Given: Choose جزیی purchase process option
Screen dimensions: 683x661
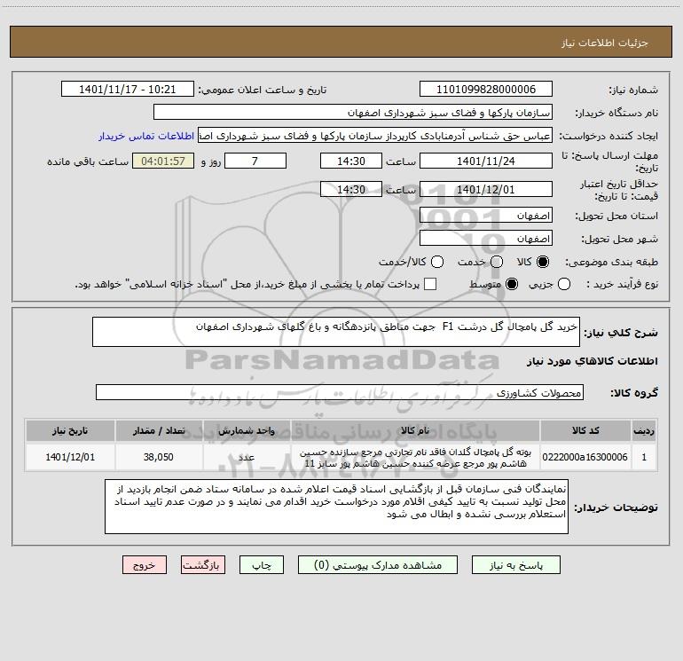Looking at the screenshot, I should [x=563, y=284].
